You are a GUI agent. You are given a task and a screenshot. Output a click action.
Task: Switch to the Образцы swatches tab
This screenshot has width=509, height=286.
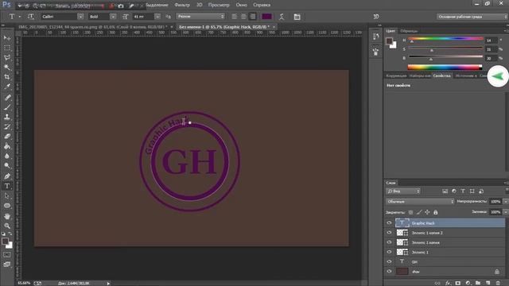pos(409,31)
